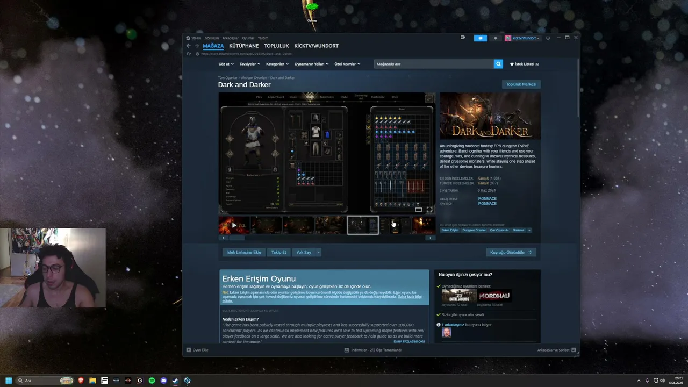Click the IRONMACE developer link
Viewport: 688px width, 387px height.
pos(487,199)
